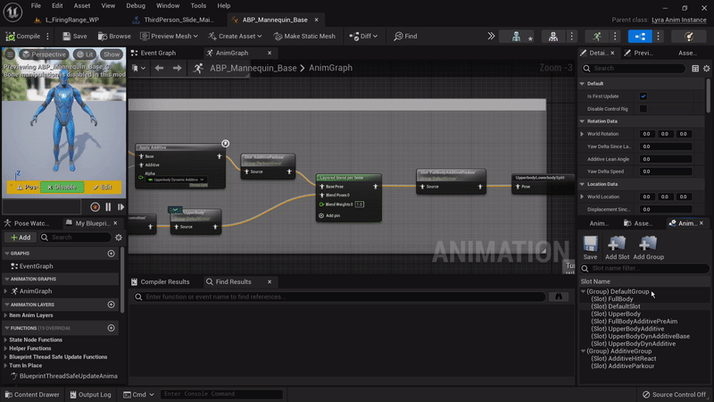Viewport: 714px width, 402px height.
Task: Click the record button under viewport
Action: pyautogui.click(x=95, y=207)
